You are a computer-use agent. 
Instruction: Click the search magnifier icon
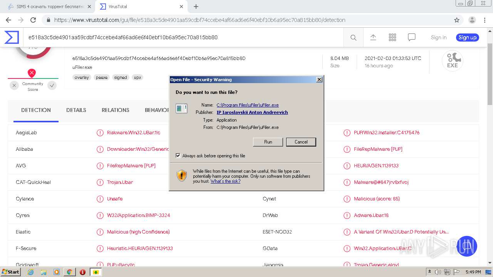[x=353, y=37]
